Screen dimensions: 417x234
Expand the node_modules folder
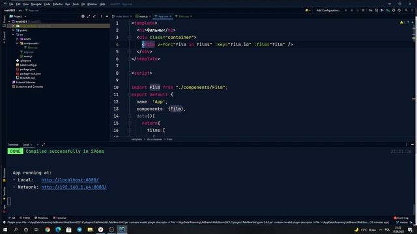[13, 26]
